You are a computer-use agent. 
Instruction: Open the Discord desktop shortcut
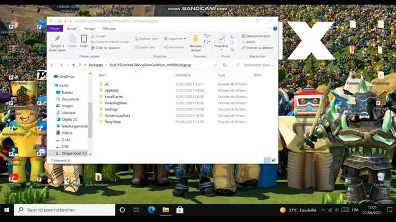(41, 152)
